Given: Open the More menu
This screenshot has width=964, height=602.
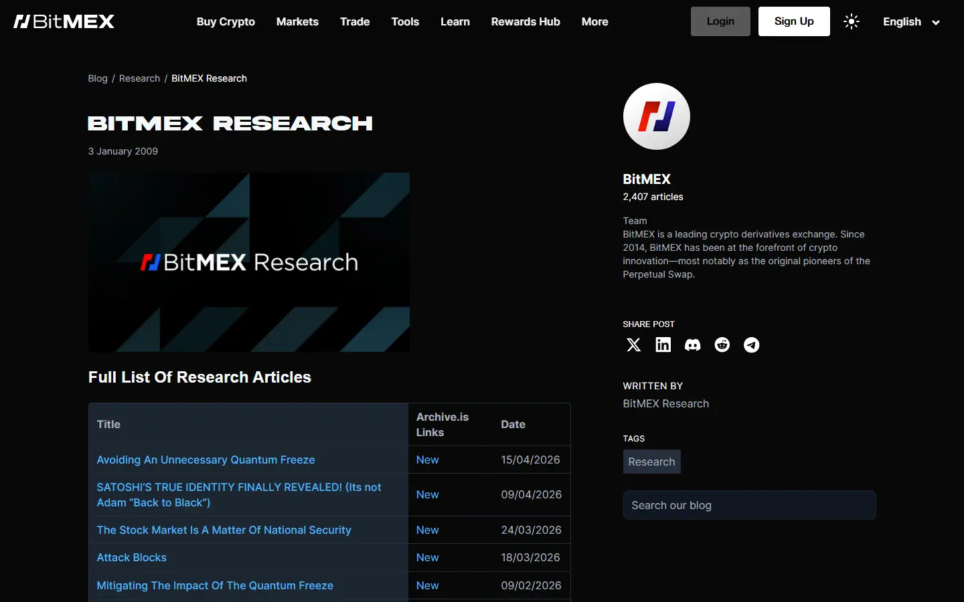Looking at the screenshot, I should pyautogui.click(x=594, y=21).
